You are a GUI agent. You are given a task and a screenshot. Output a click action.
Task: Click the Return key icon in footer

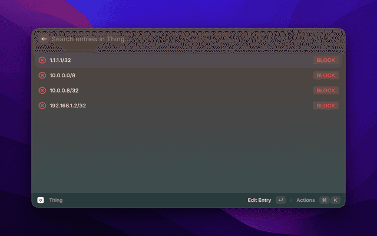coord(280,200)
